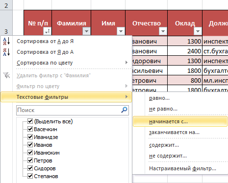The width and height of the screenshot is (228, 183).
Task: Pick the не содержит... filter option
Action: [180, 156]
